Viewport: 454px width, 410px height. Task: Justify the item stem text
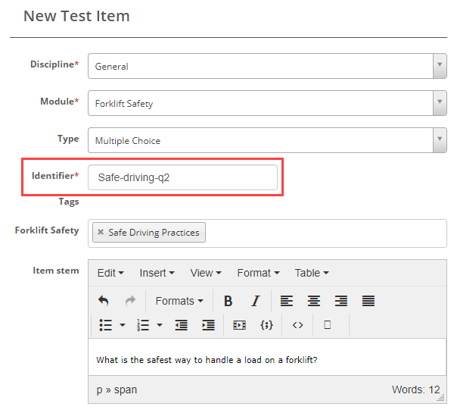[x=368, y=301]
